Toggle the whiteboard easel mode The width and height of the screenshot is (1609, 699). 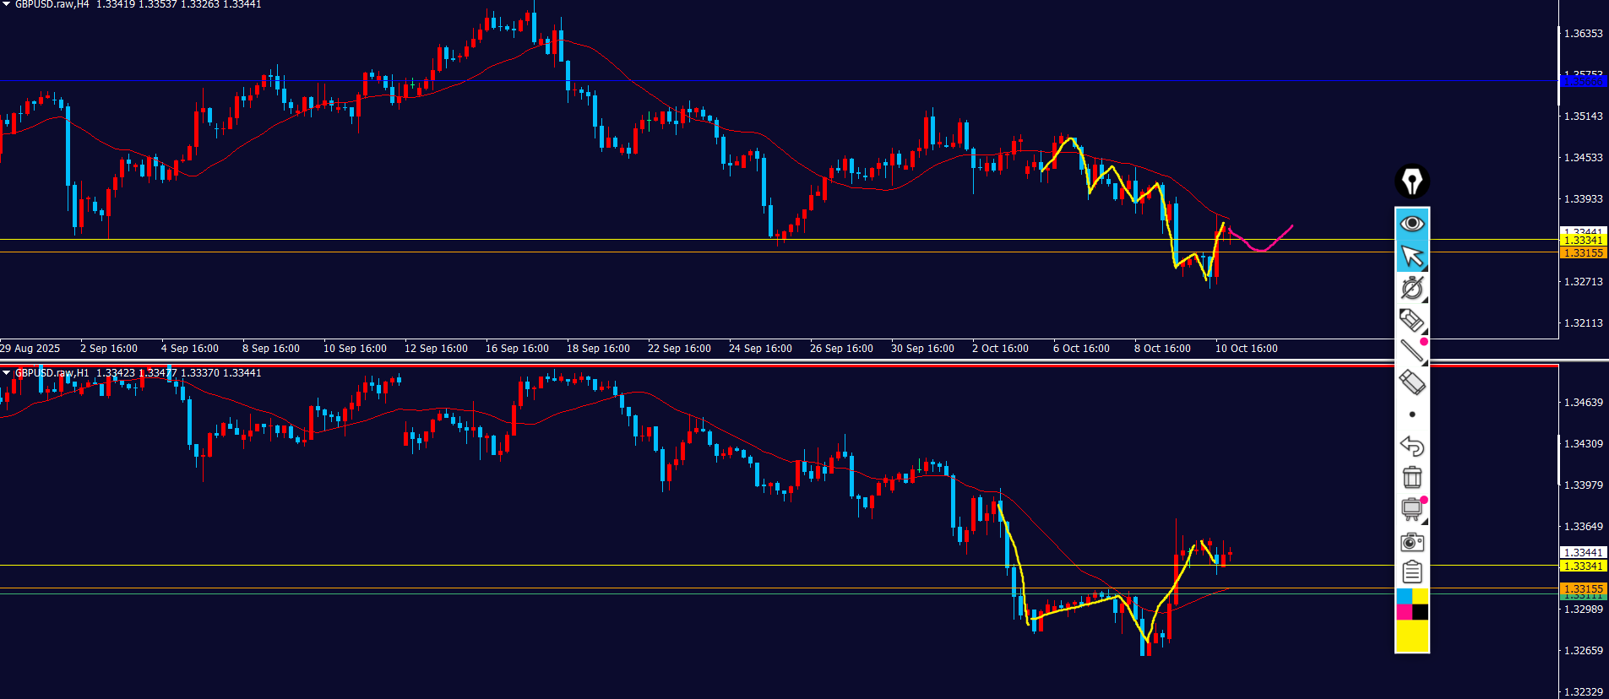point(1411,509)
